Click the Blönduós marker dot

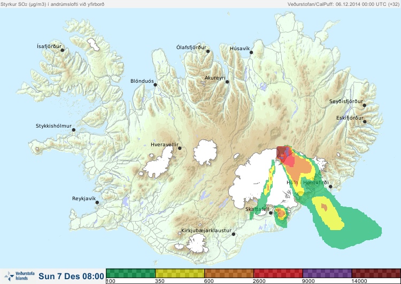(155, 85)
